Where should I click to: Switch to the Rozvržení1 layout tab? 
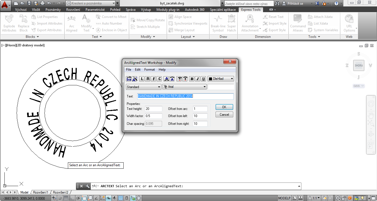(x=41, y=192)
